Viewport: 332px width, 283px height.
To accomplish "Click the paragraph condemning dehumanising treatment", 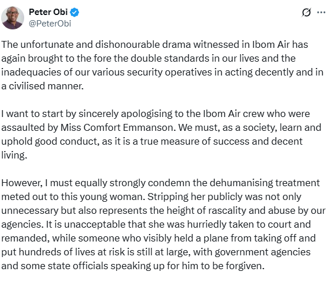I will (163, 224).
